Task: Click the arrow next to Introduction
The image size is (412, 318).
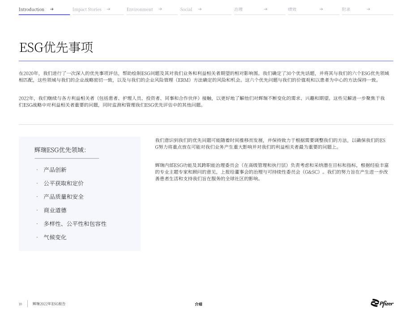Action: coord(52,9)
